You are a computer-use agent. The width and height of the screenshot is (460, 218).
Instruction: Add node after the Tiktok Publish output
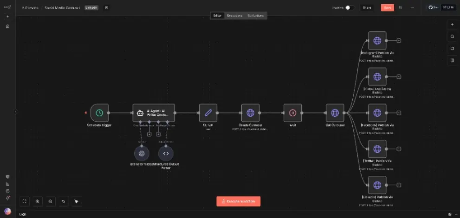399,77
